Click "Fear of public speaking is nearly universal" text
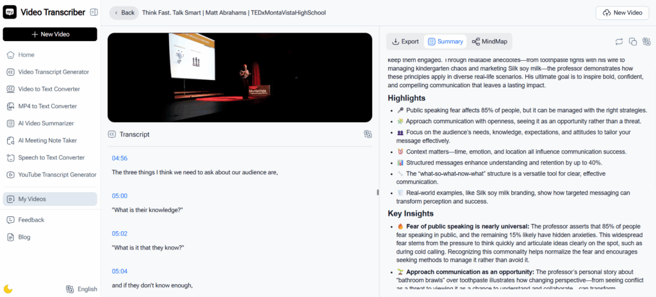The height and width of the screenshot is (297, 656). 468,227
